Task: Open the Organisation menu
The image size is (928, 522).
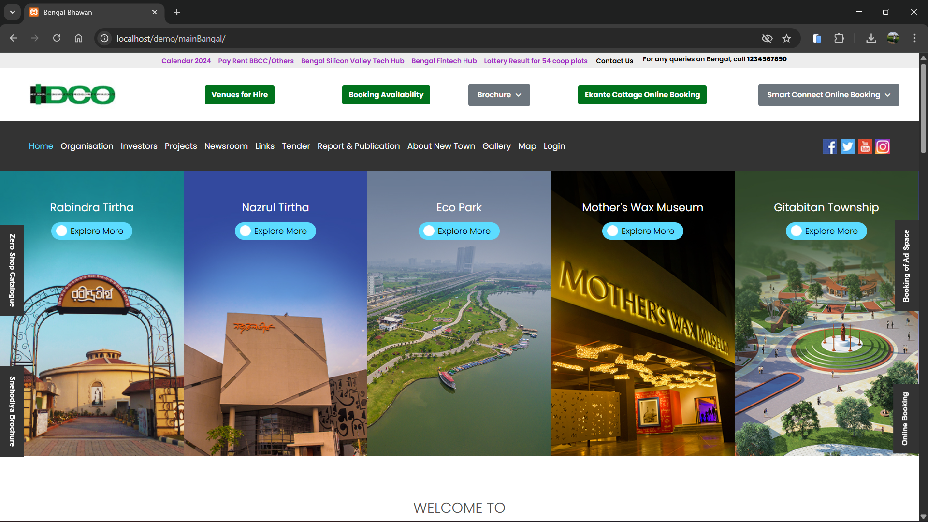Action: 87,146
